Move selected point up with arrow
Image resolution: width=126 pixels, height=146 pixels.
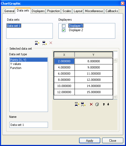pos(104,104)
